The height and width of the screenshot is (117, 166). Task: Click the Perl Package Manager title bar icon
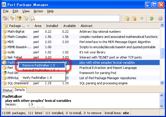click(x=4, y=5)
